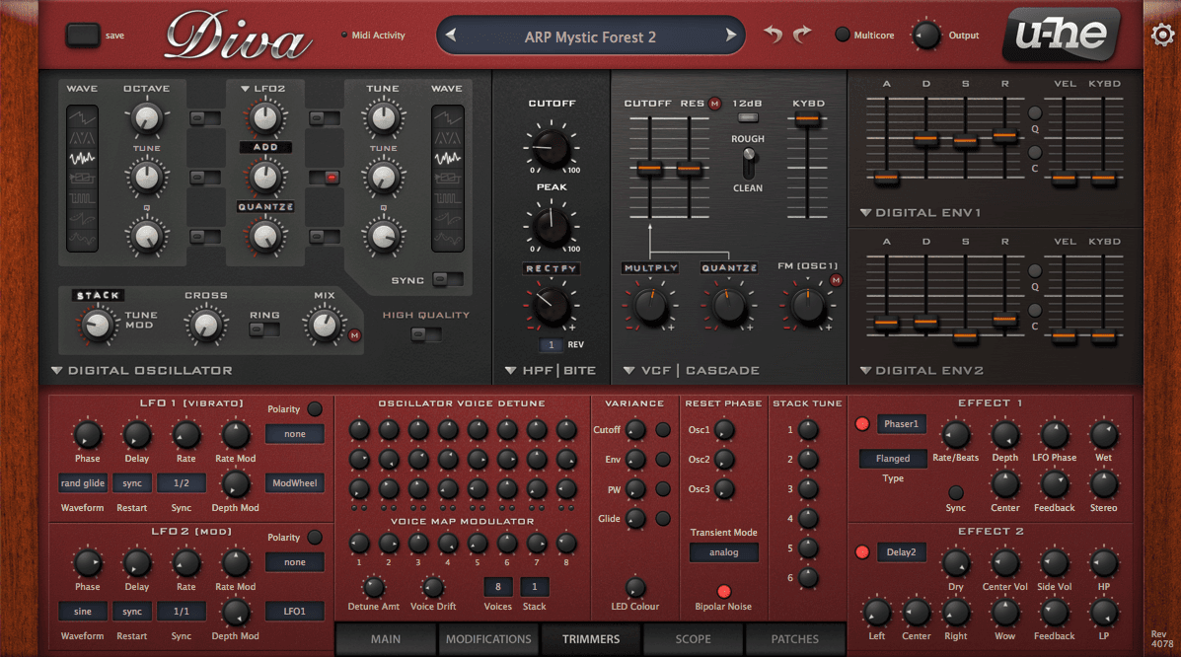The image size is (1181, 657).
Task: Toggle the High Quality switch
Action: 425,334
